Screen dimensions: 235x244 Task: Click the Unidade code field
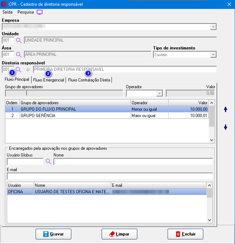pyautogui.click(x=8, y=40)
